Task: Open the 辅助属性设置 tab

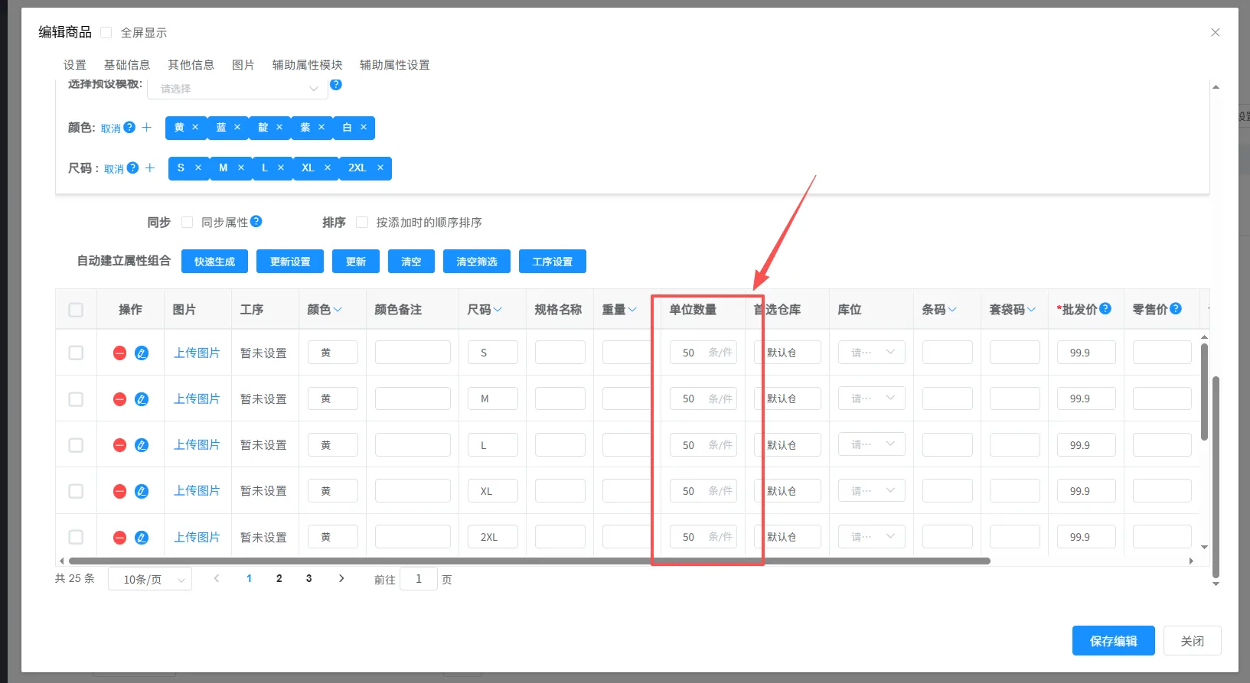Action: click(x=394, y=65)
